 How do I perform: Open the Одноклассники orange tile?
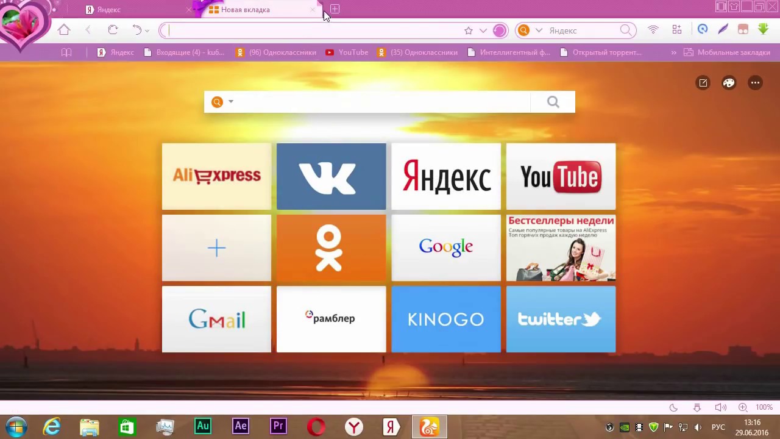(331, 248)
